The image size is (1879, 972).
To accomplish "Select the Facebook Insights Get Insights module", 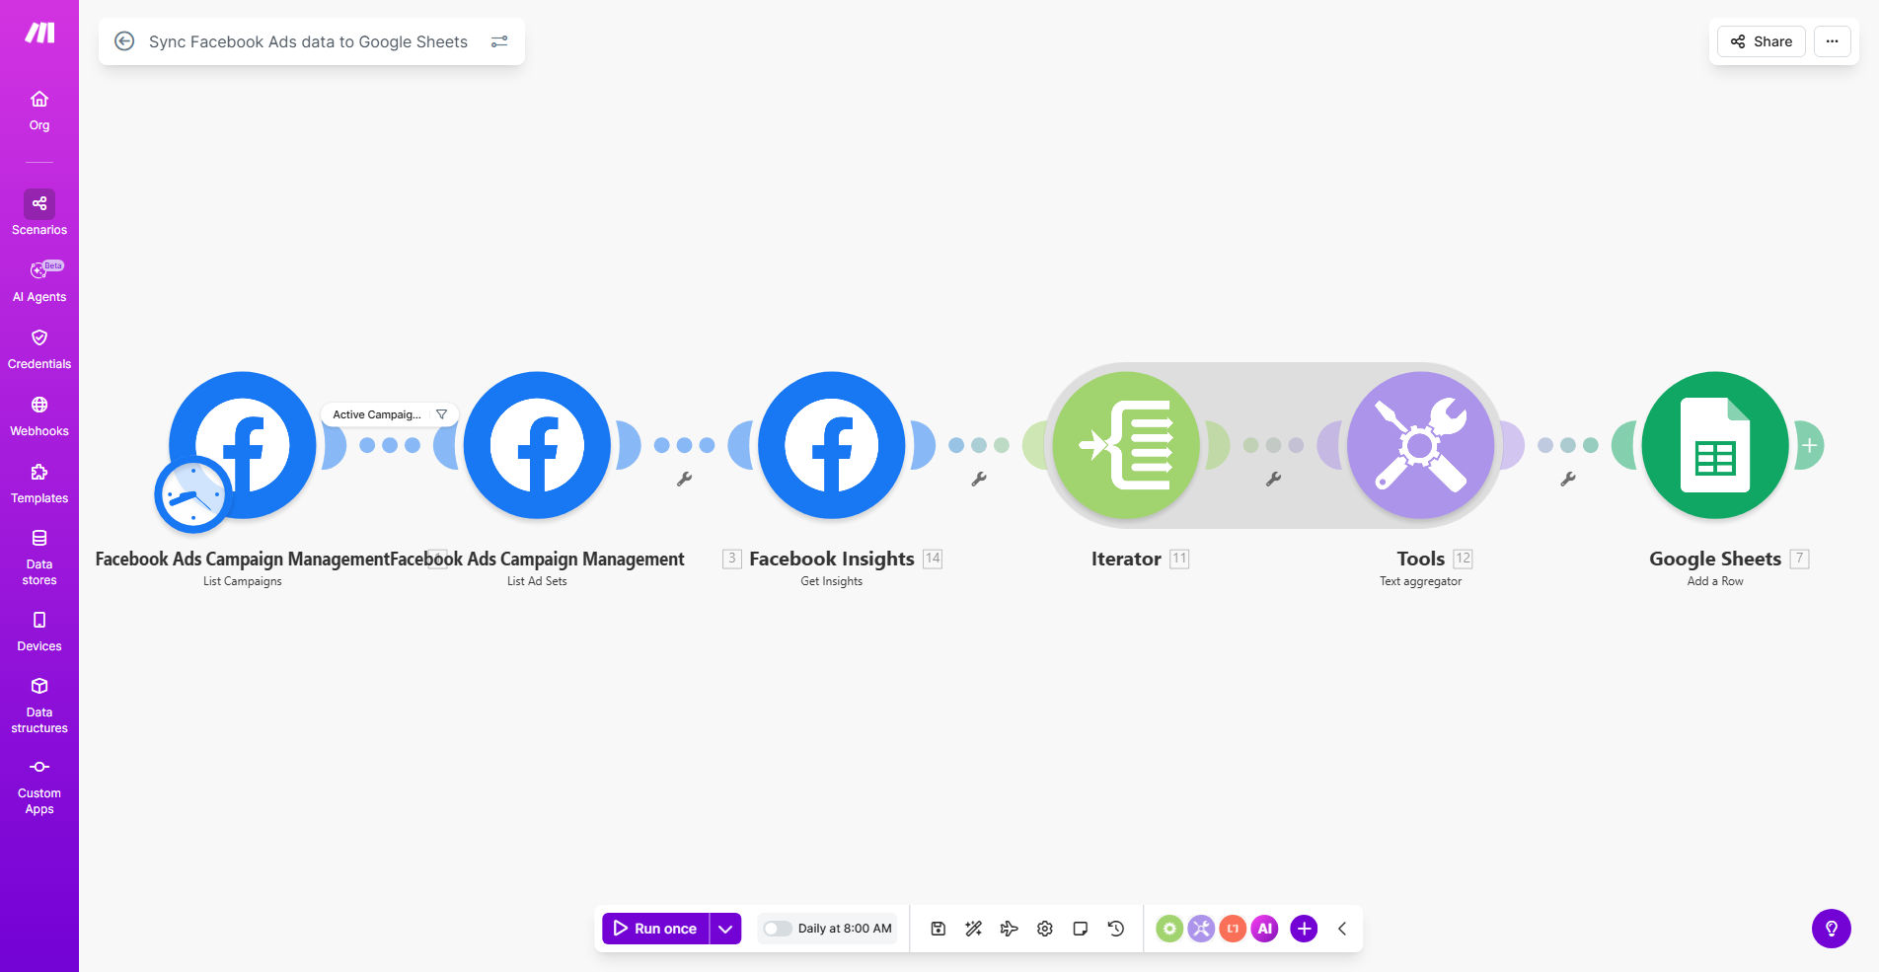I will [x=832, y=445].
